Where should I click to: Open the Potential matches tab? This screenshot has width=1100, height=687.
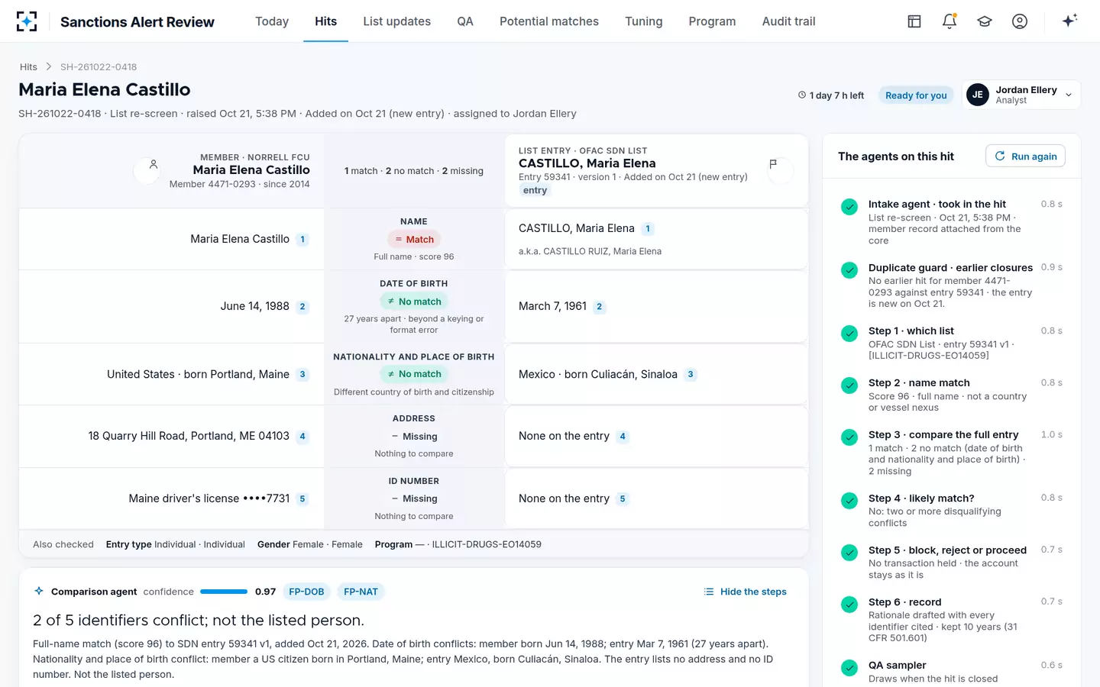point(549,21)
